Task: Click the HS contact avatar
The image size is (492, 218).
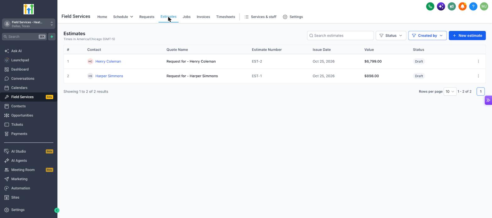Action: click(x=90, y=76)
